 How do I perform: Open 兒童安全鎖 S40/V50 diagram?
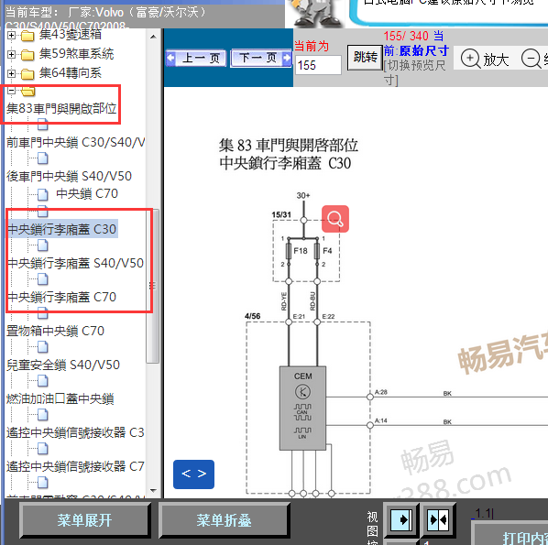click(63, 365)
